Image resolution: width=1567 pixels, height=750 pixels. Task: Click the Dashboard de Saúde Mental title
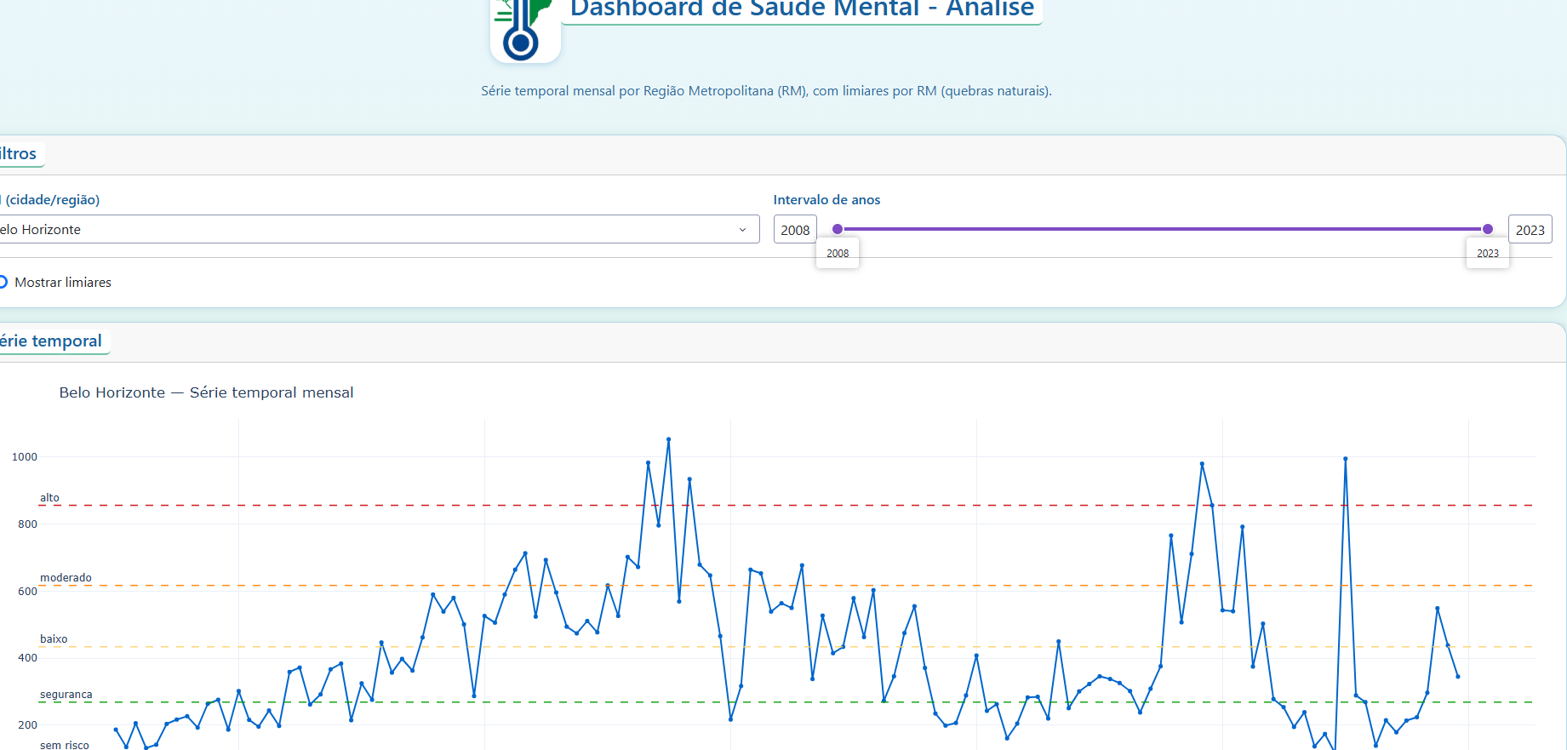click(x=801, y=9)
